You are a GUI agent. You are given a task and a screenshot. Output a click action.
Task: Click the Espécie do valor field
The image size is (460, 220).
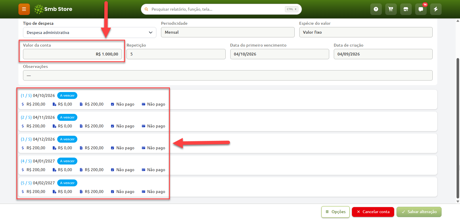(366, 32)
